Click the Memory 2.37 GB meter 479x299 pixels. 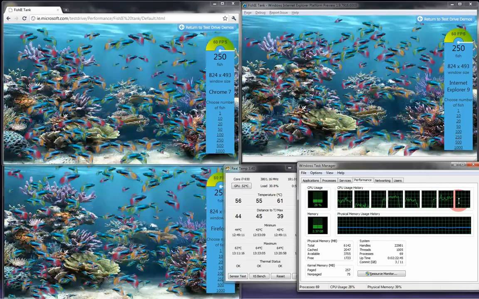tap(318, 225)
